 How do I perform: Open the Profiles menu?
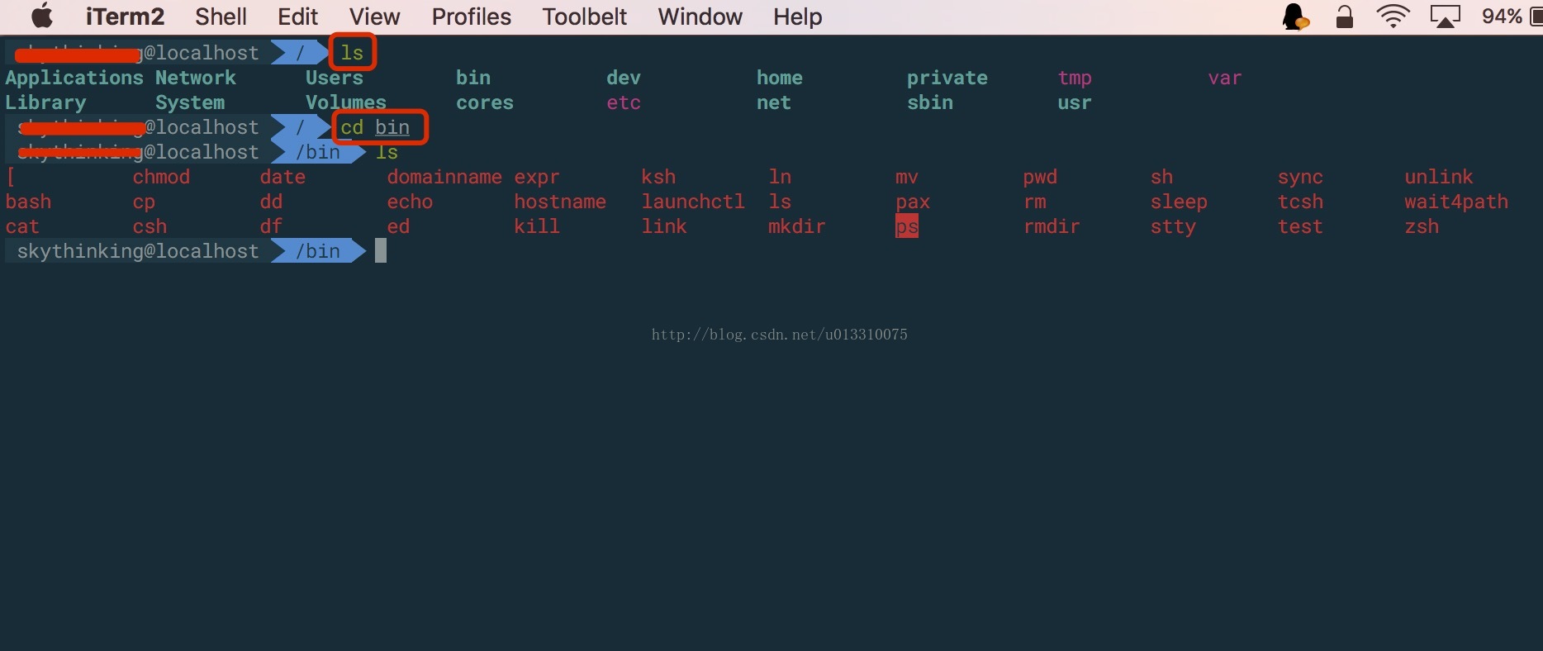[x=471, y=17]
